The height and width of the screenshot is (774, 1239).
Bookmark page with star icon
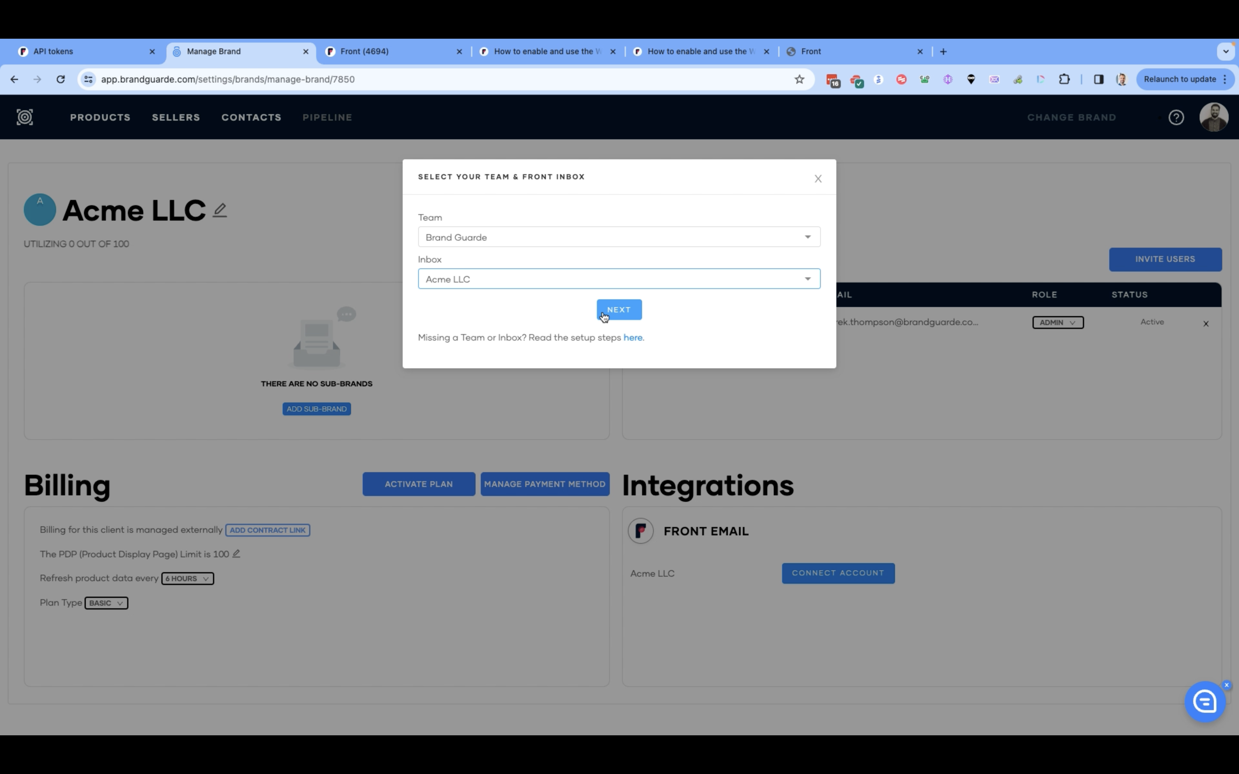[x=799, y=79]
